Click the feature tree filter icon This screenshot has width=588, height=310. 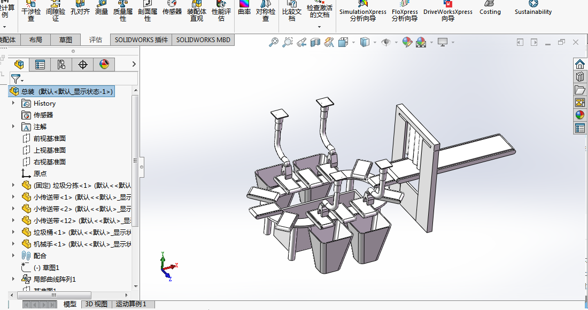(17, 79)
